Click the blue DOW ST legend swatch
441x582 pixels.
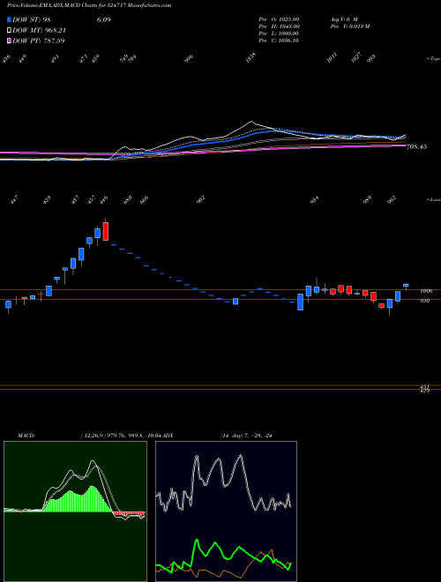(9, 19)
